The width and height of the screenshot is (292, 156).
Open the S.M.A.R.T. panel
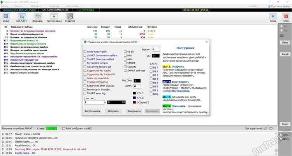tap(21, 18)
